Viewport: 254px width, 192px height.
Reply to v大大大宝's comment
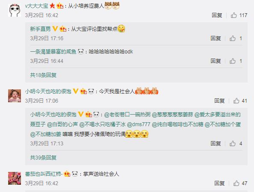tap(217, 15)
